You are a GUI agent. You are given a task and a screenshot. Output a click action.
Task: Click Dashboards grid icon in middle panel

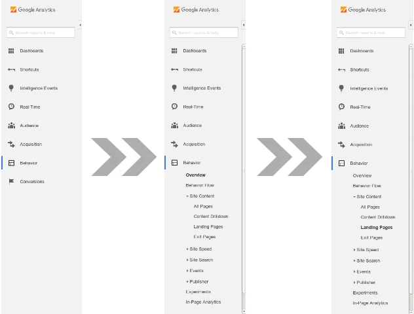[174, 51]
